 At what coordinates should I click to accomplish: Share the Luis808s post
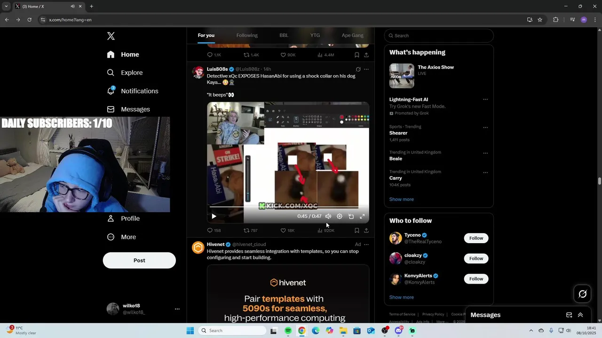366,230
